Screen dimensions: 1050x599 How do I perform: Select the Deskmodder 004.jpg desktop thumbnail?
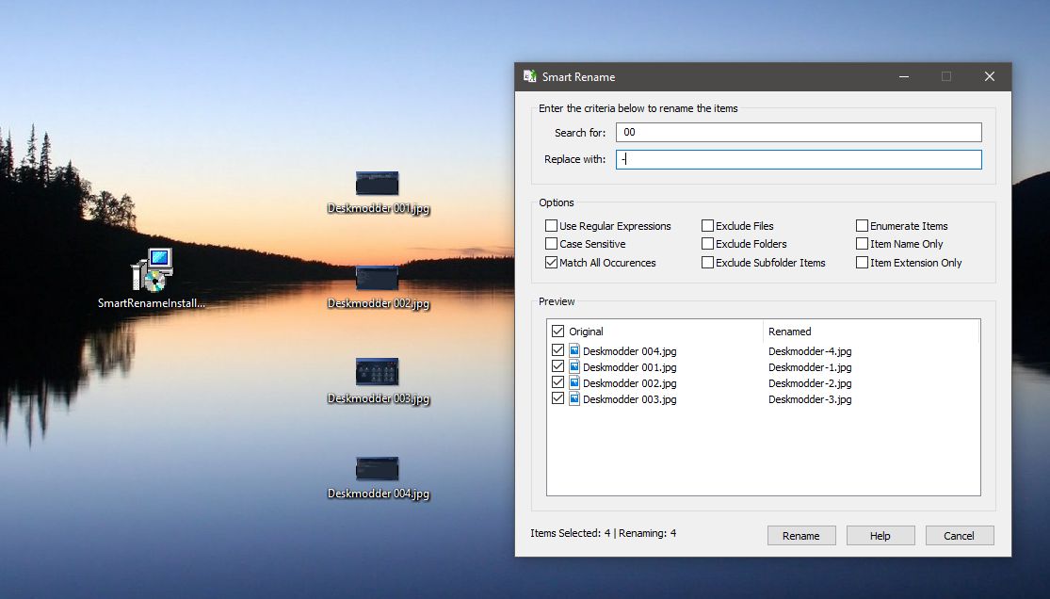(x=377, y=468)
